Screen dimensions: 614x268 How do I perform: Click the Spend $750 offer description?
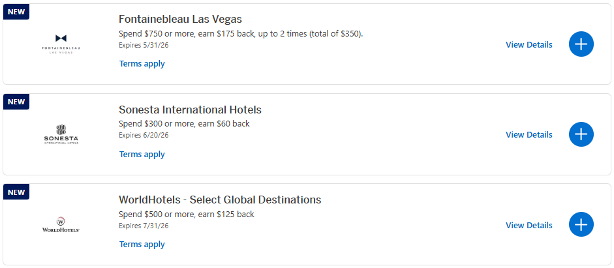(x=240, y=33)
